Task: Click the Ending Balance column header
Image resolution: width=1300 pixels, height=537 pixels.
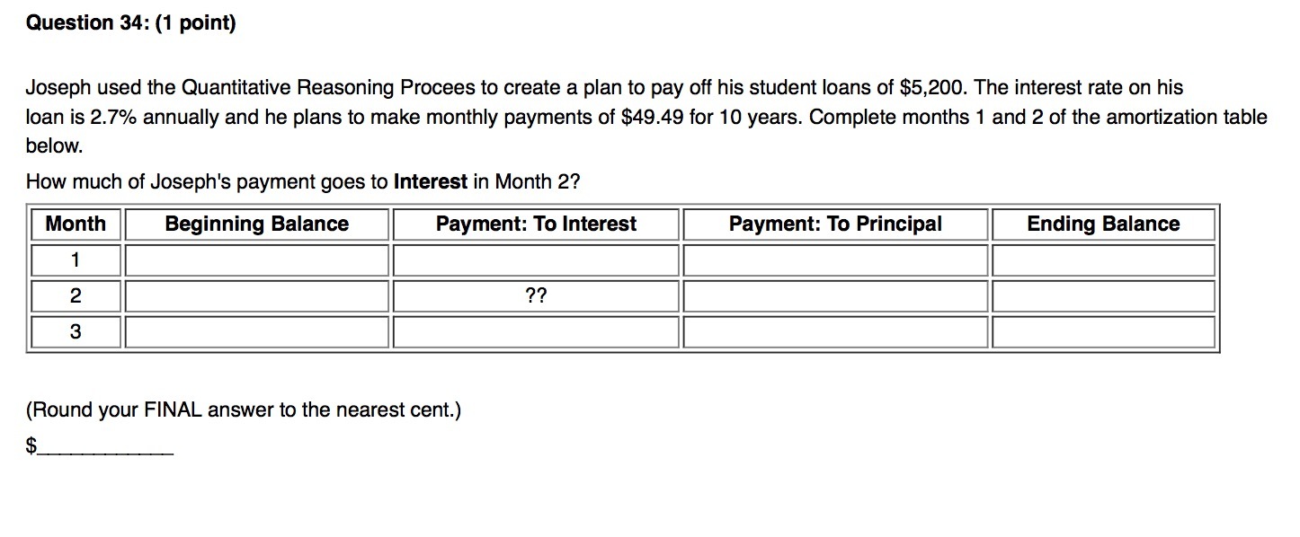Action: [x=1103, y=224]
